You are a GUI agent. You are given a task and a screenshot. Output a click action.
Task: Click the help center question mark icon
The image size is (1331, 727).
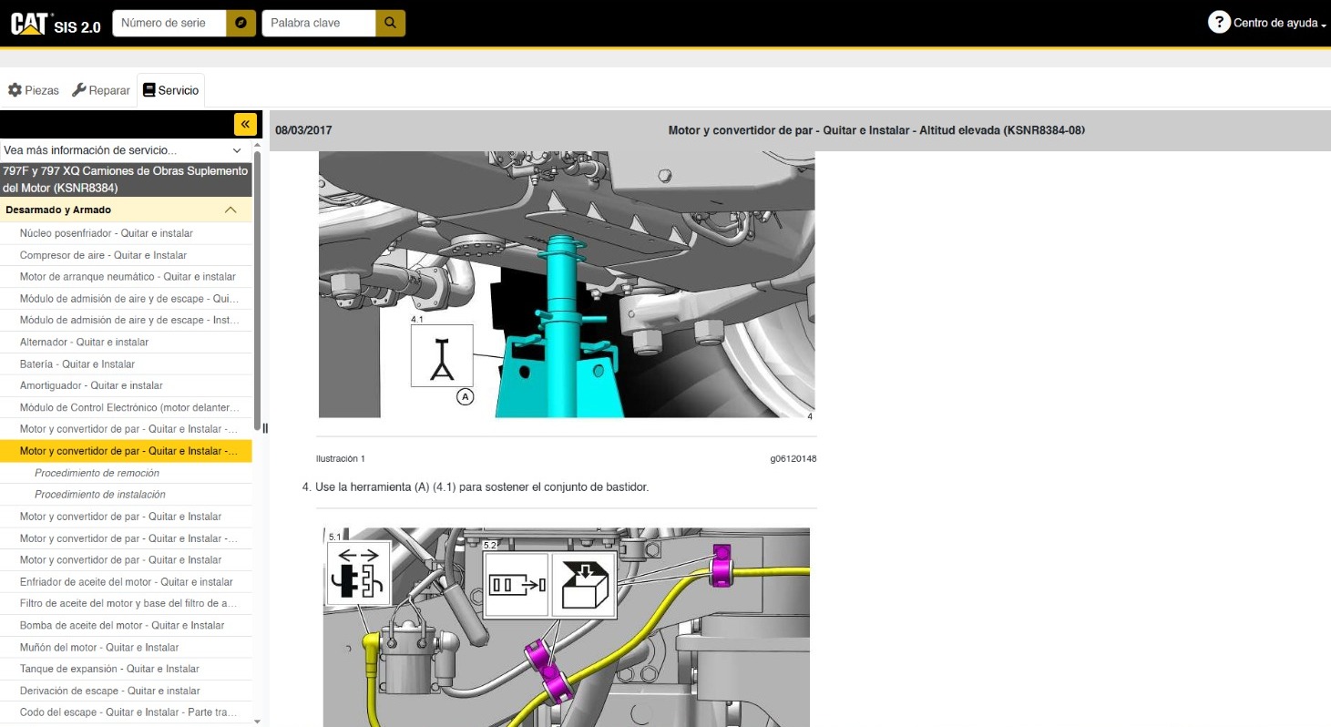pyautogui.click(x=1219, y=23)
